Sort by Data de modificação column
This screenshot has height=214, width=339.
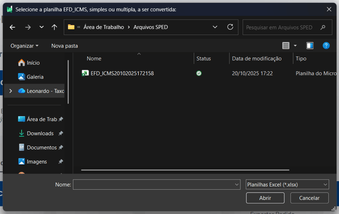click(257, 59)
